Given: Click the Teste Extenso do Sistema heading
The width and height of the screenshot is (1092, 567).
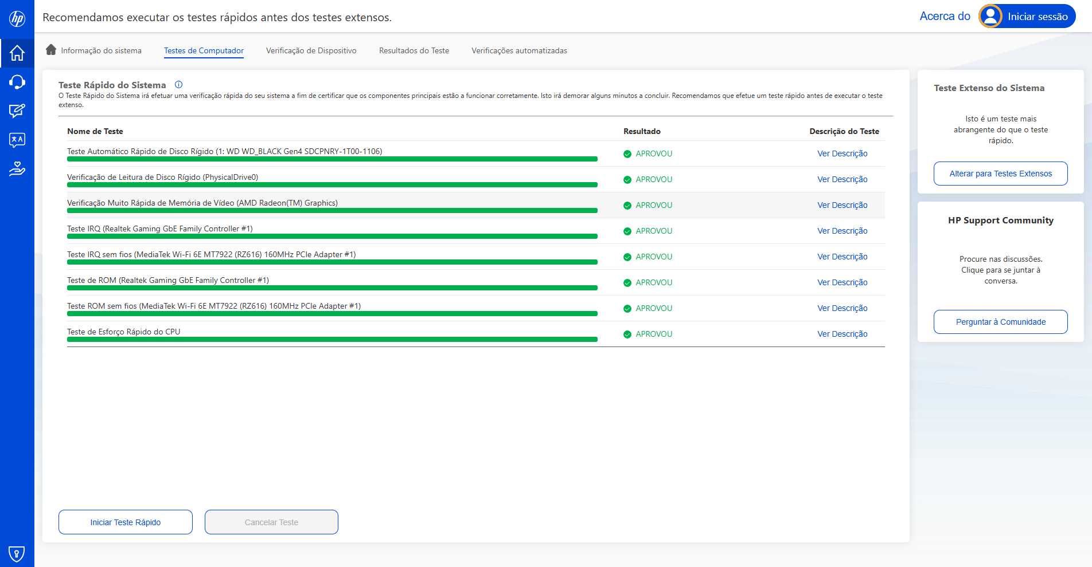Looking at the screenshot, I should (x=989, y=88).
